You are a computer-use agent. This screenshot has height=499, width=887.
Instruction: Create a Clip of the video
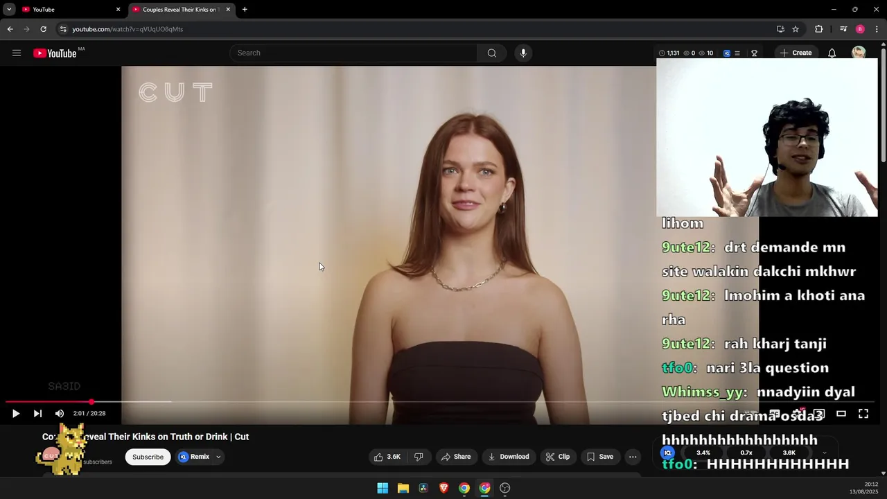tap(558, 457)
